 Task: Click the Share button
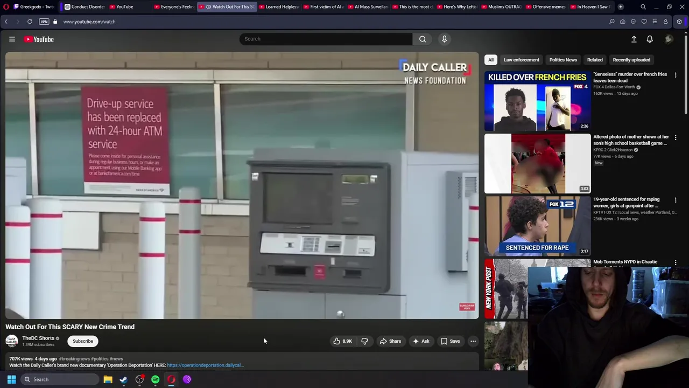point(390,341)
